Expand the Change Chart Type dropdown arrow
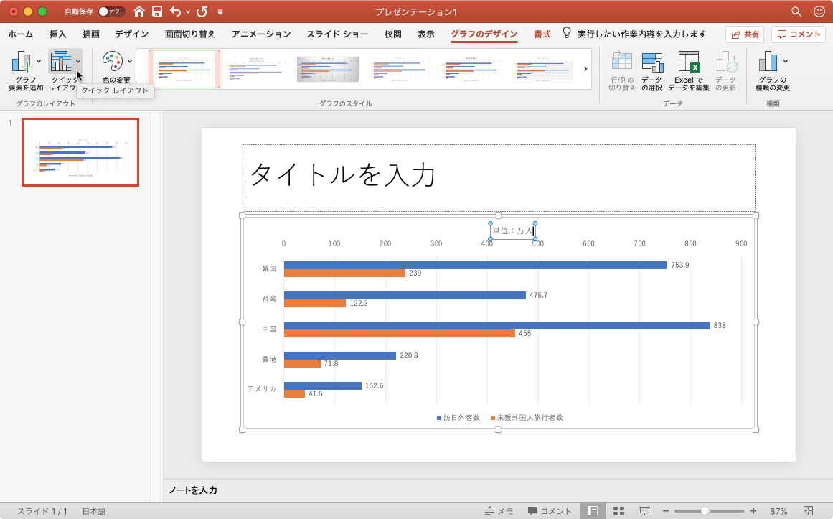This screenshot has width=833, height=519. click(x=786, y=61)
